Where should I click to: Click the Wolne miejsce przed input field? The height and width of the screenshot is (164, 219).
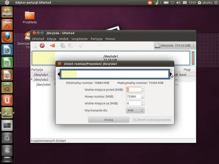click(134, 90)
